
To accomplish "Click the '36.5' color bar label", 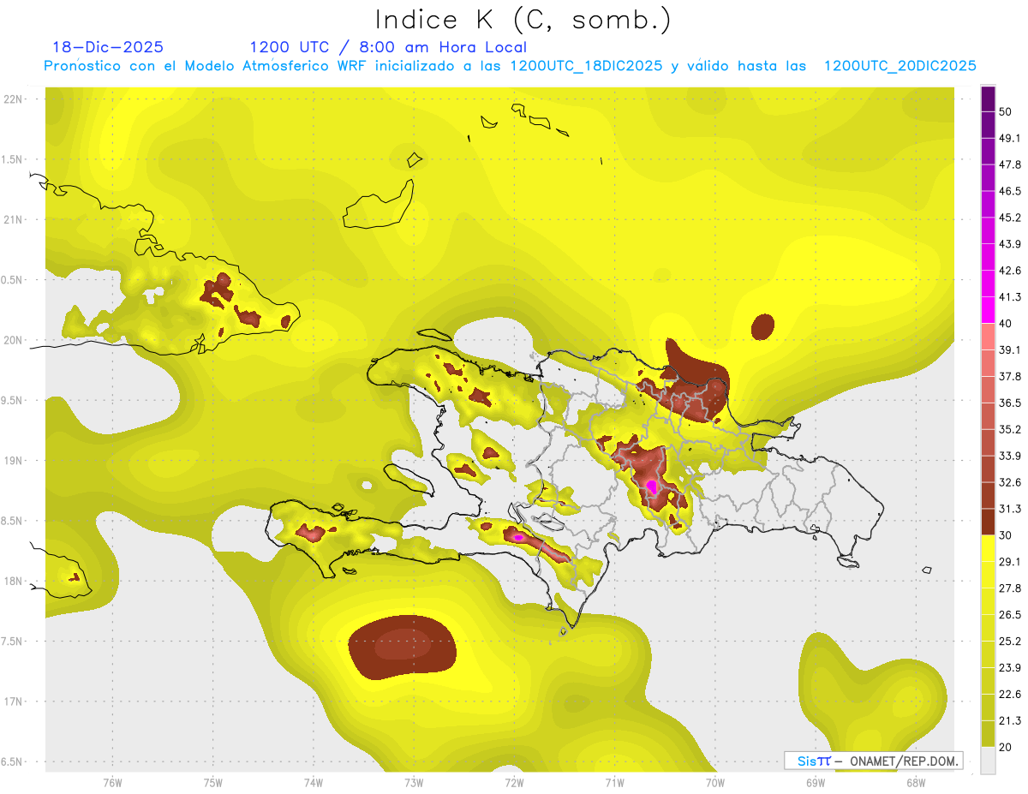I will [x=1009, y=403].
